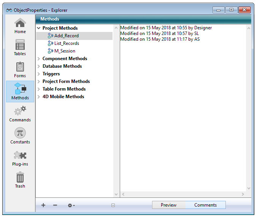The height and width of the screenshot is (218, 257).
Task: Minimize the Explorer window
Action: pos(219,10)
